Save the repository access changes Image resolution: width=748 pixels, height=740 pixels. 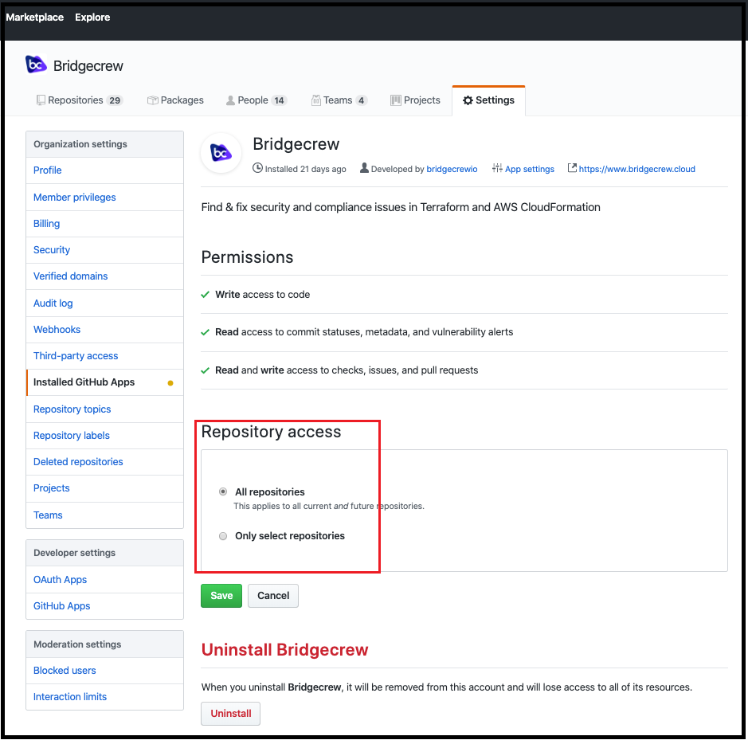[x=221, y=596]
